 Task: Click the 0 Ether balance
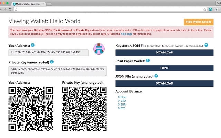(122, 97)
